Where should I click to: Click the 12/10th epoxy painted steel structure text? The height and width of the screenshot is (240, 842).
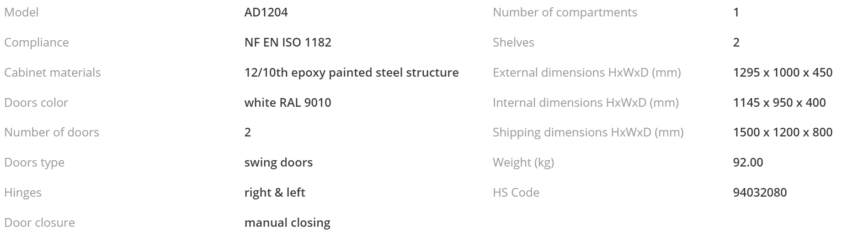click(x=352, y=73)
